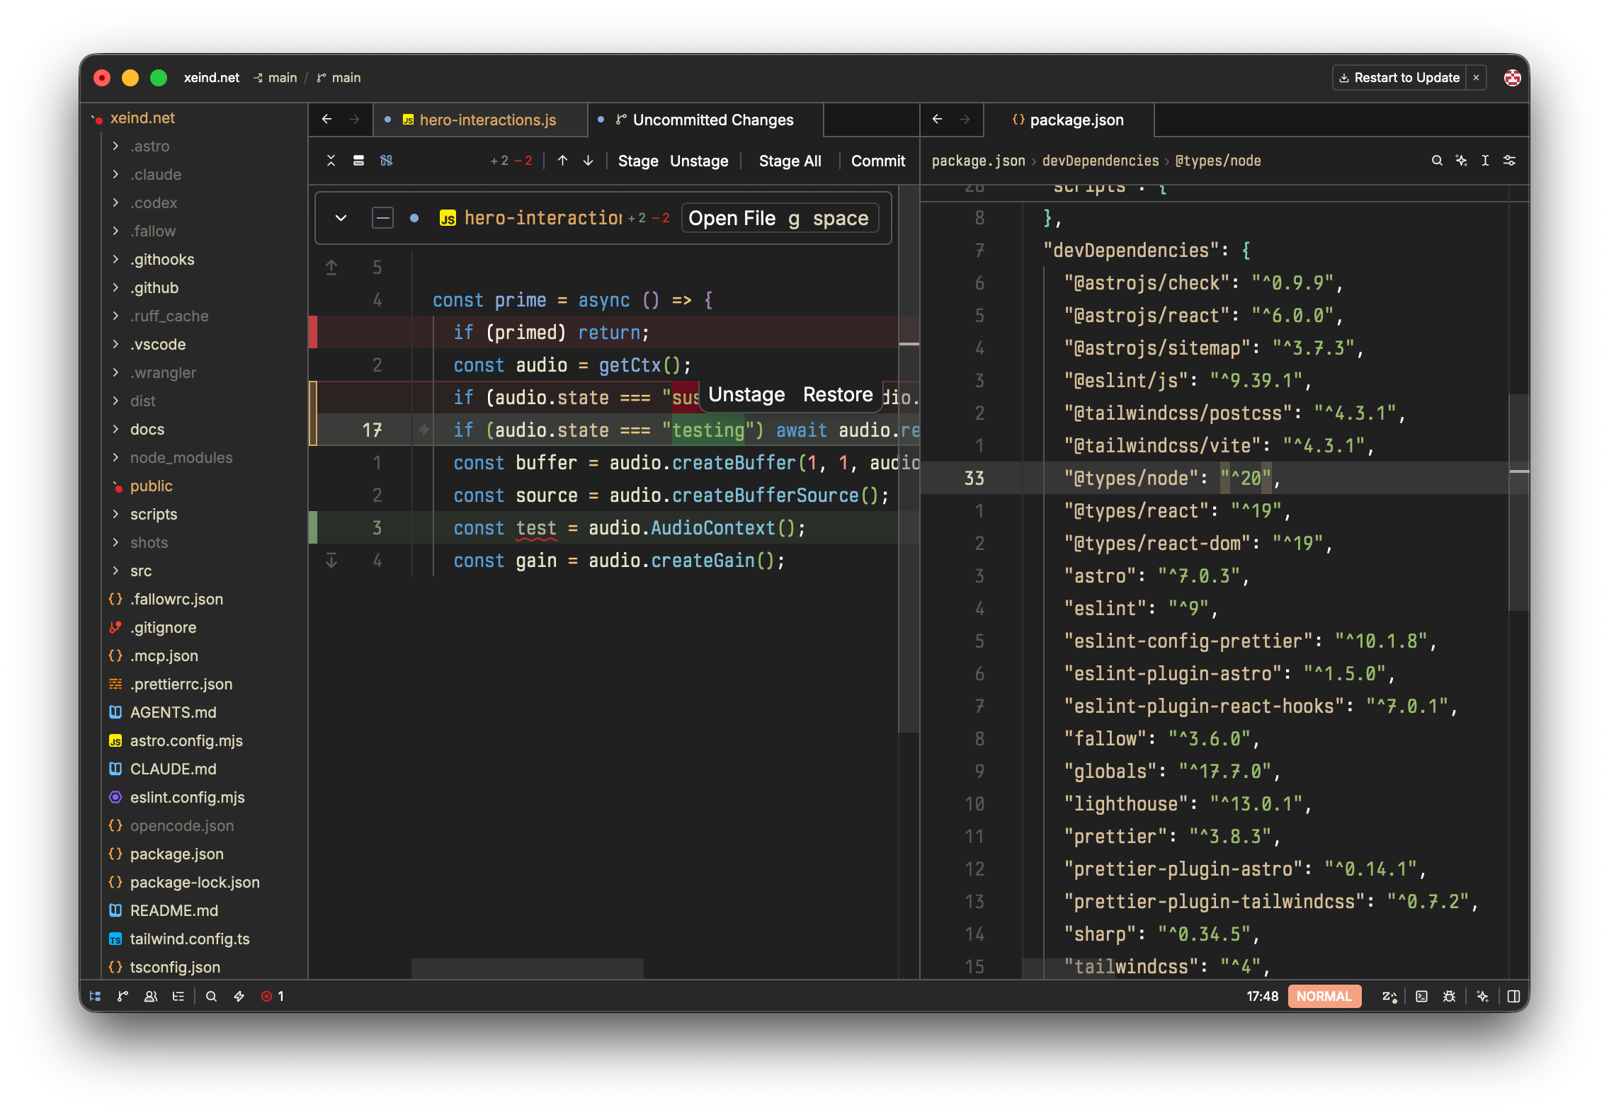Screen dimensions: 1609x1117
Task: Go to previous hunk up arrow
Action: coord(562,161)
